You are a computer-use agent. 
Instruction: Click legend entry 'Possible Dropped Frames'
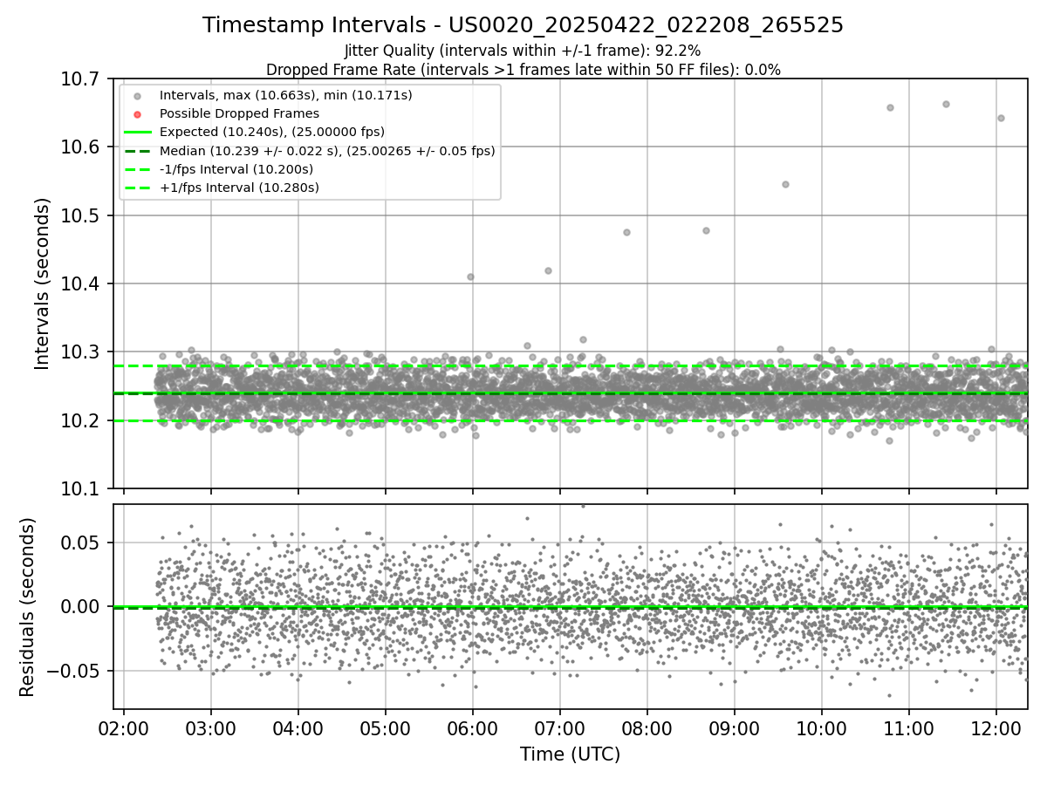(239, 113)
